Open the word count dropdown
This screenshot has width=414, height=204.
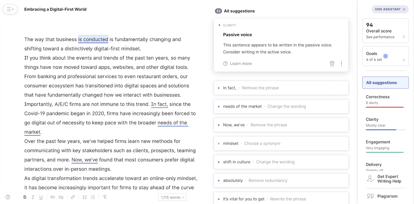coord(172,197)
